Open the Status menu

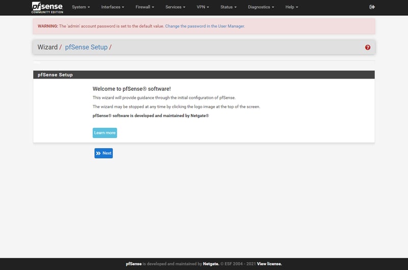coord(228,7)
